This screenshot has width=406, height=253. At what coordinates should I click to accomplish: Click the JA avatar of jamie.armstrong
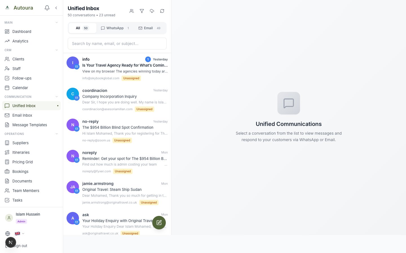73,187
